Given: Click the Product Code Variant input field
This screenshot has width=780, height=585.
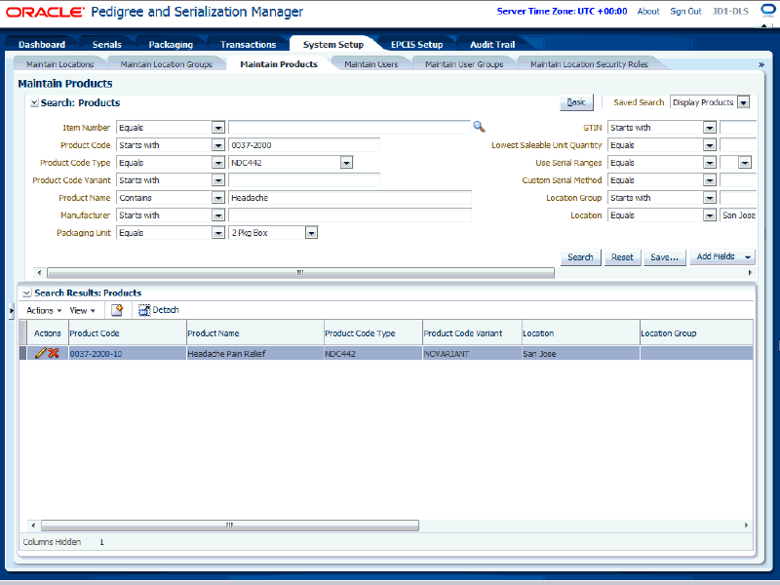Looking at the screenshot, I should pos(304,180).
